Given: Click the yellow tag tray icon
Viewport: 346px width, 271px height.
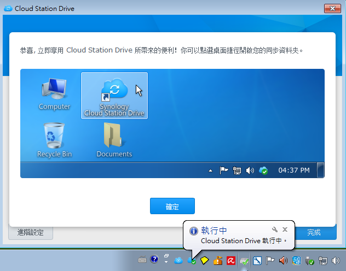Looking at the screenshot, I should 204,261.
